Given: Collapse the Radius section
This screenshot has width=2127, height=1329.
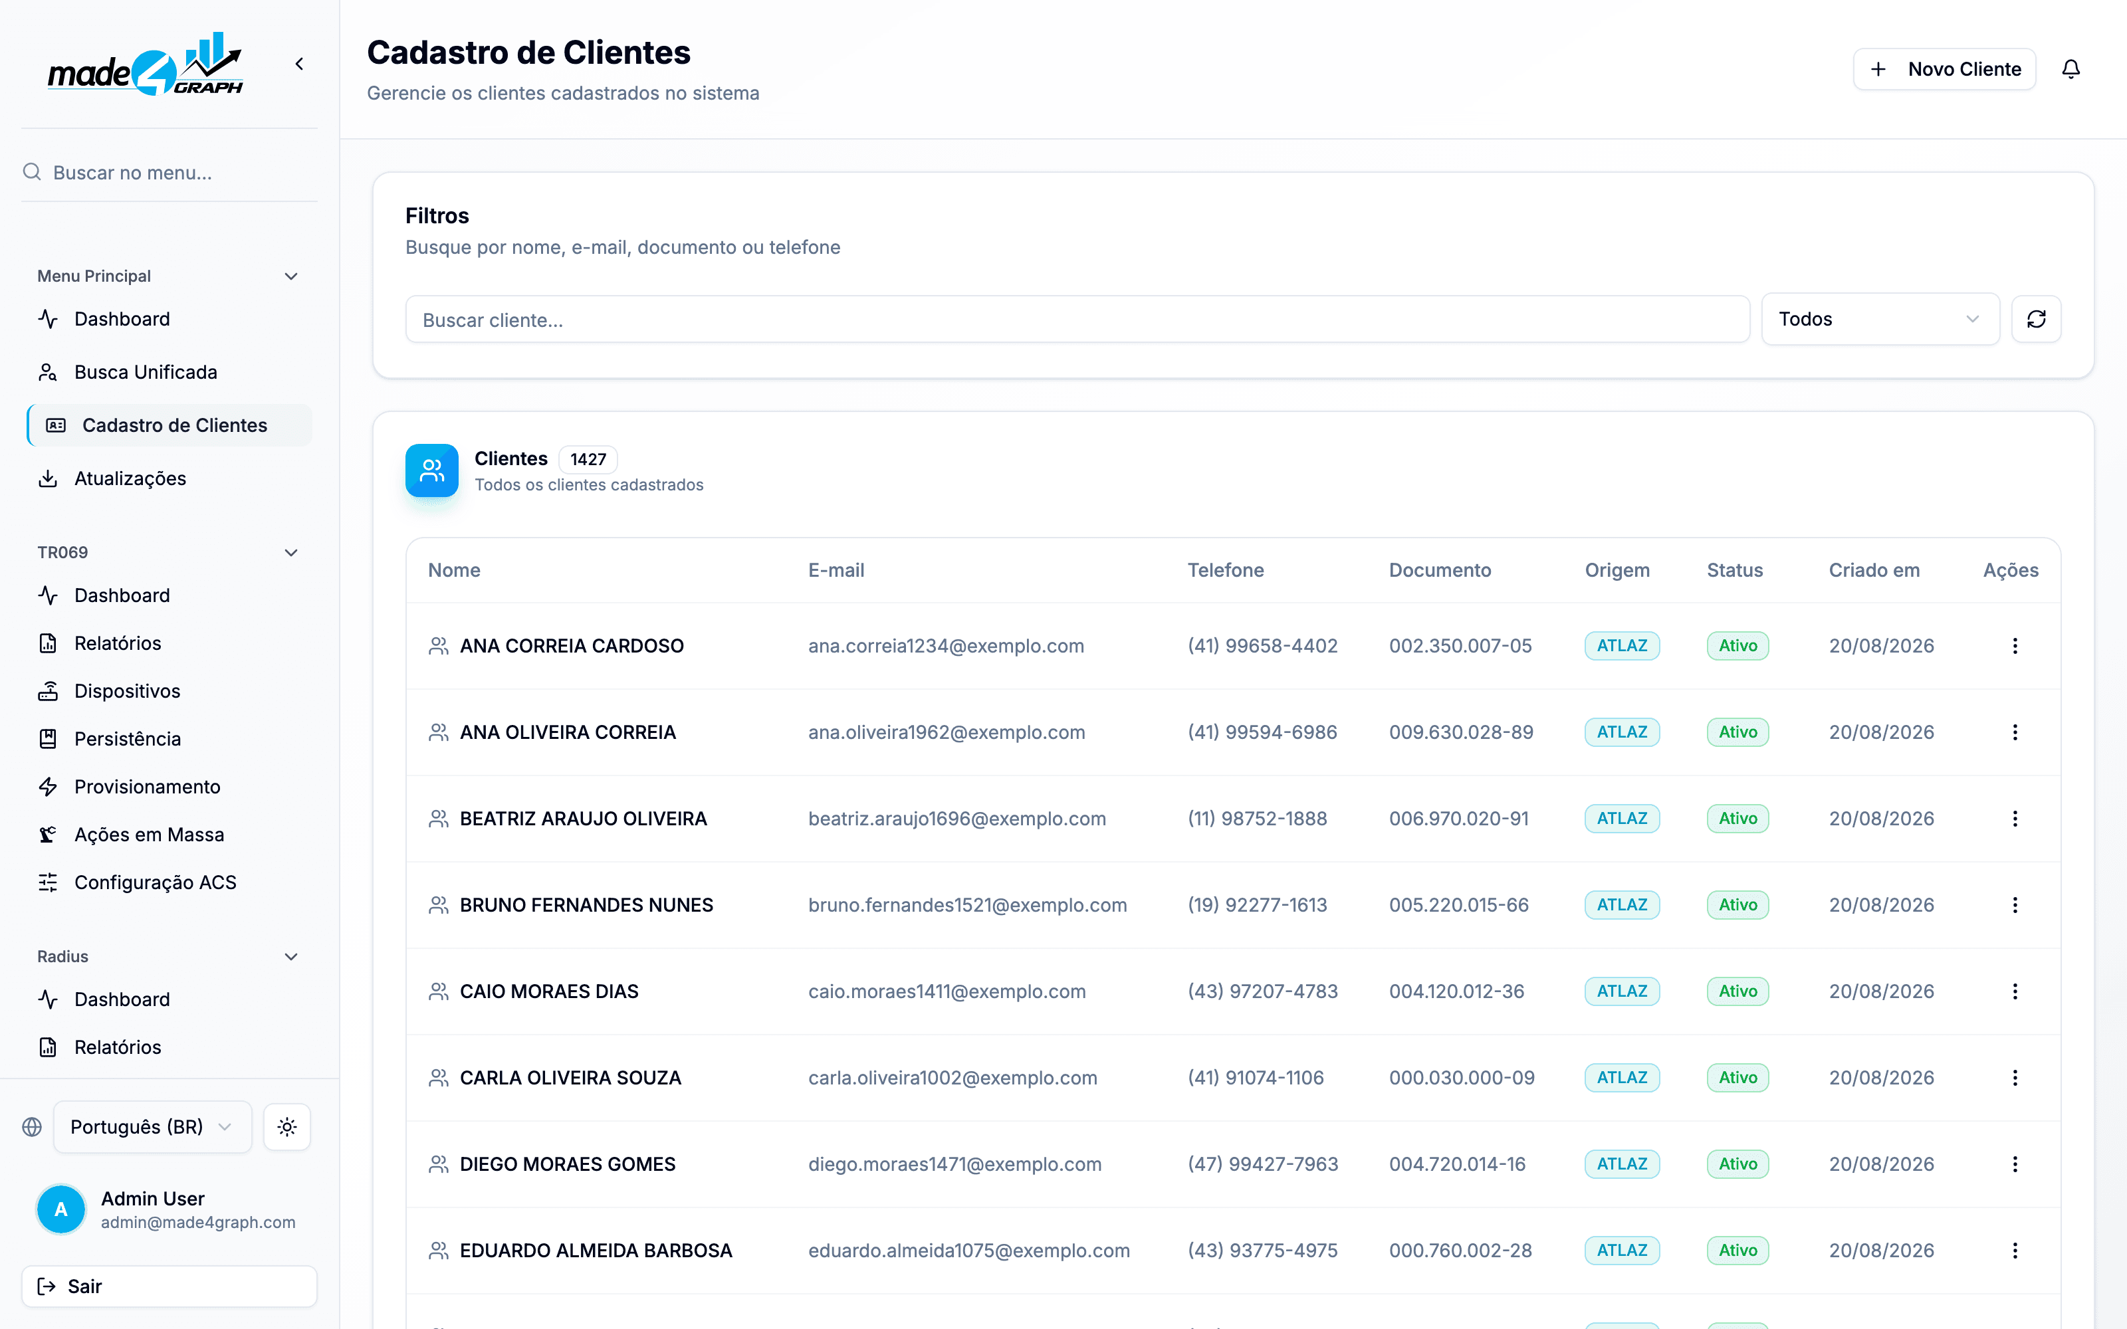Looking at the screenshot, I should pyautogui.click(x=292, y=956).
